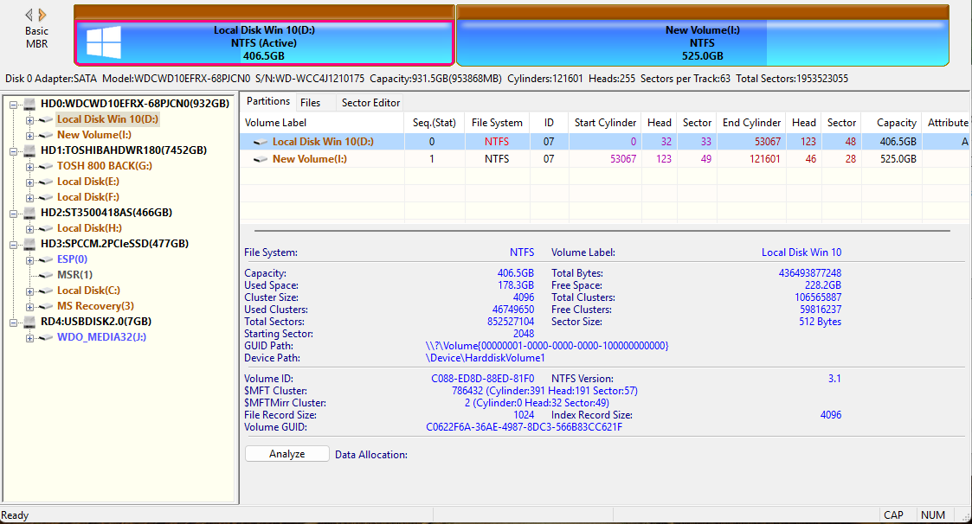This screenshot has height=524, width=972.
Task: Click HD1 TOSHIBA hard disk icon
Action: 29,150
